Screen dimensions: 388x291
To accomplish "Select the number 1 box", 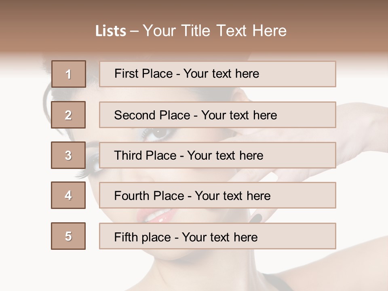I will [69, 74].
